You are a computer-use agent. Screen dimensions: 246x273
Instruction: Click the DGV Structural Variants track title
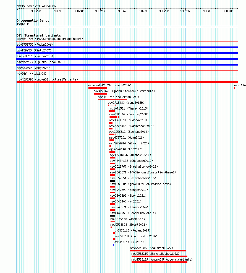[39, 35]
